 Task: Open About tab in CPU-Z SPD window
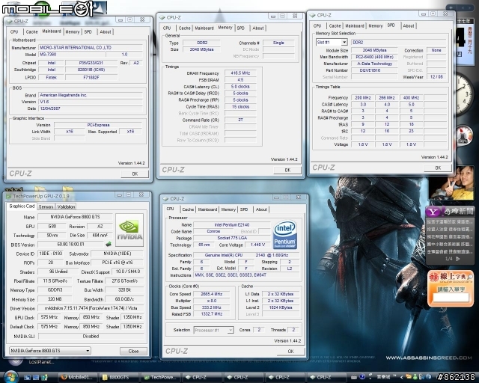pos(409,26)
